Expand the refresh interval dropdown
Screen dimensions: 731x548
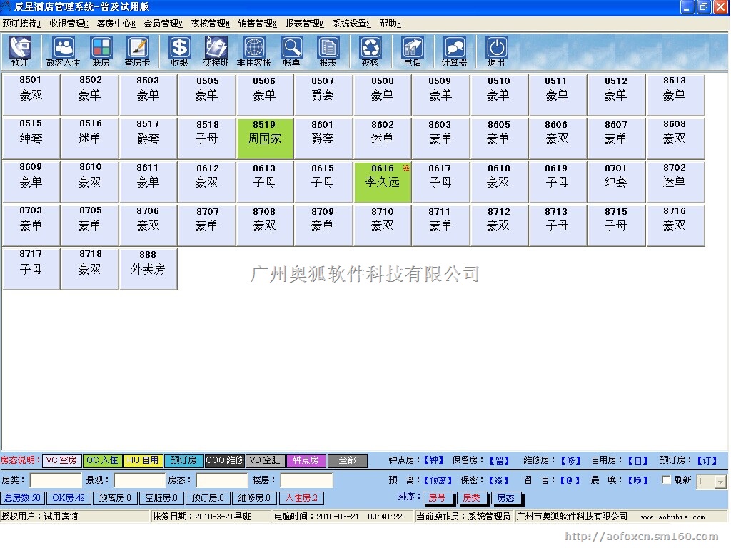[720, 482]
